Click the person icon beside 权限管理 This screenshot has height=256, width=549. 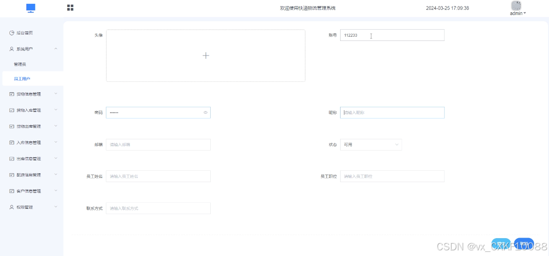(x=12, y=208)
